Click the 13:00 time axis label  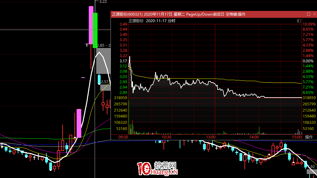(x=211, y=137)
